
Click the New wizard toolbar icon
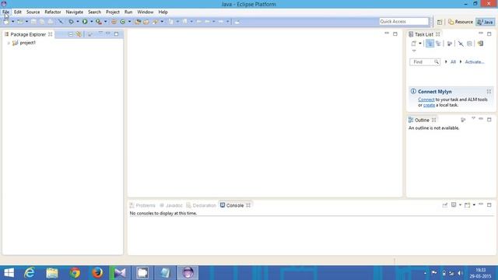(x=6, y=22)
